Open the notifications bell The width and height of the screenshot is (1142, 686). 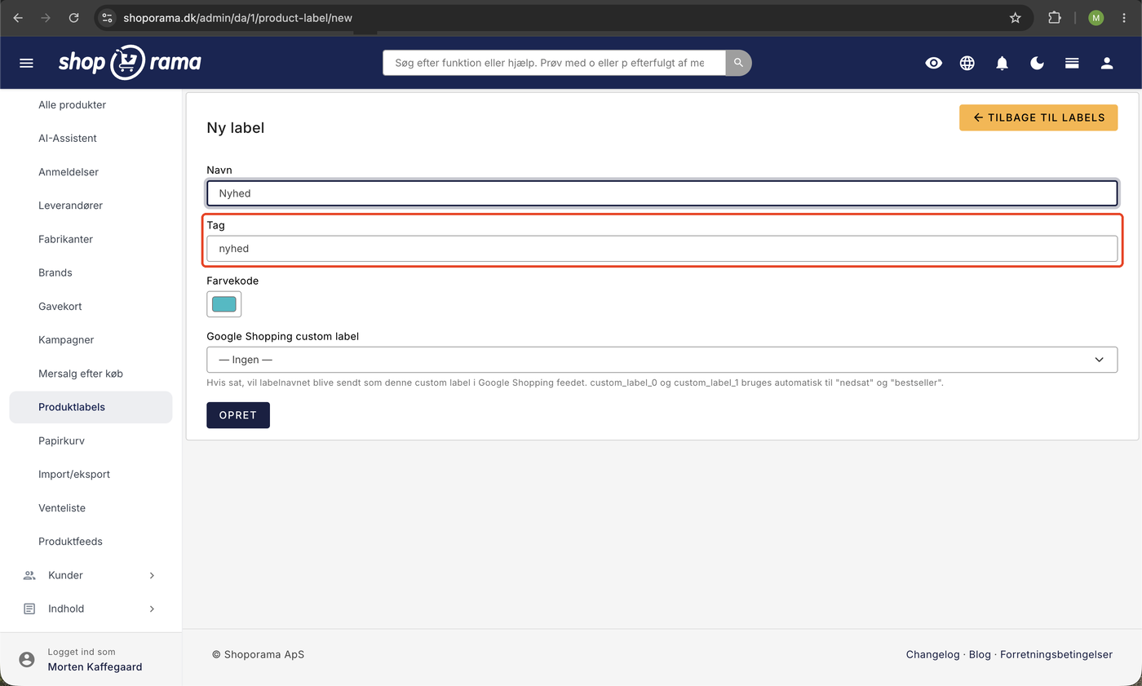pyautogui.click(x=1003, y=63)
